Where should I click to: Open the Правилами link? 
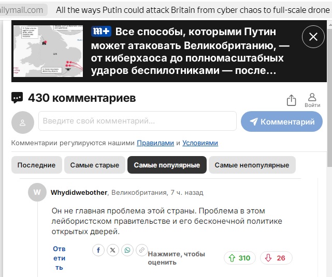pyautogui.click(x=155, y=143)
